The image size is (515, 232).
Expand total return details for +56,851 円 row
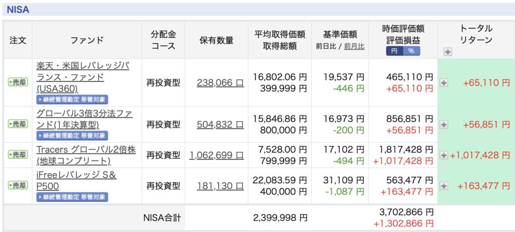click(444, 124)
